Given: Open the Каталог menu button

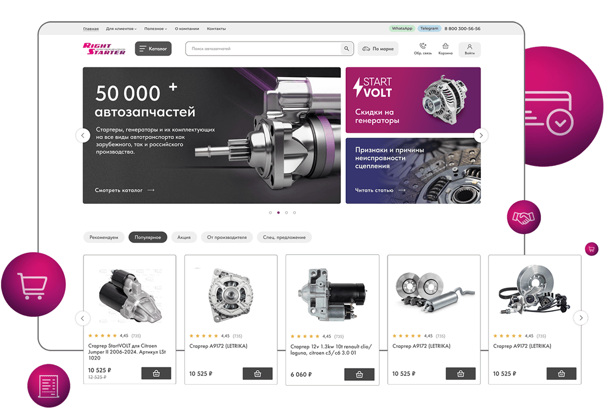Looking at the screenshot, I should tap(153, 49).
